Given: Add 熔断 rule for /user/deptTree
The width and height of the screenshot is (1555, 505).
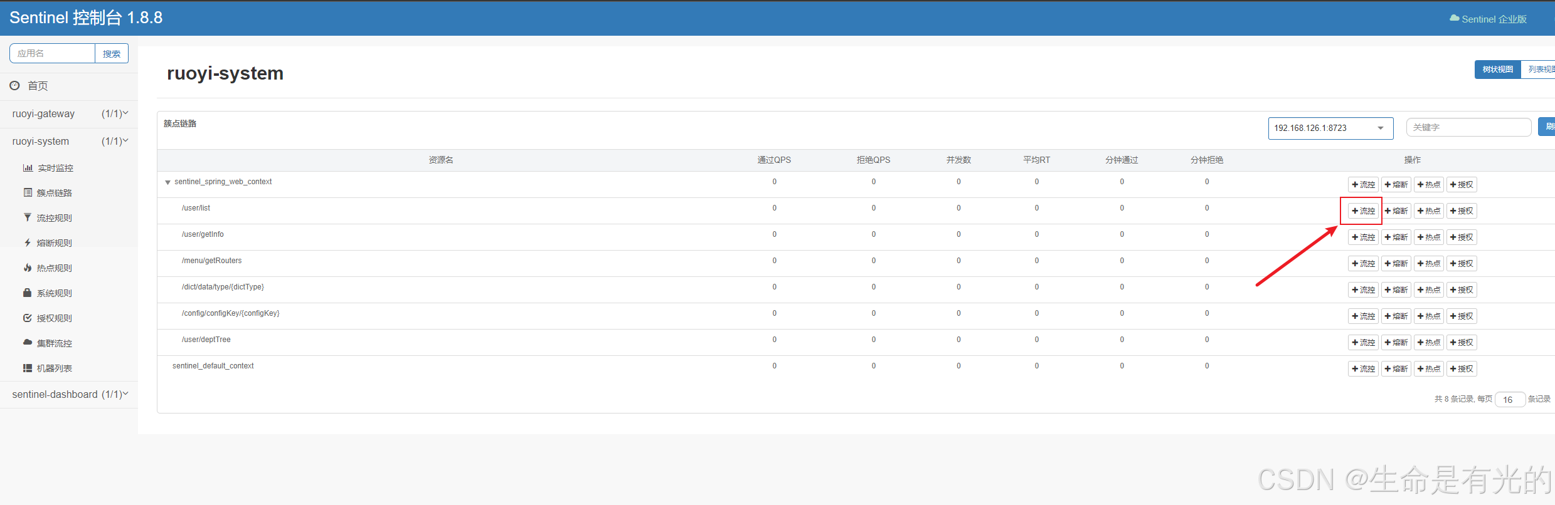Looking at the screenshot, I should point(1396,343).
